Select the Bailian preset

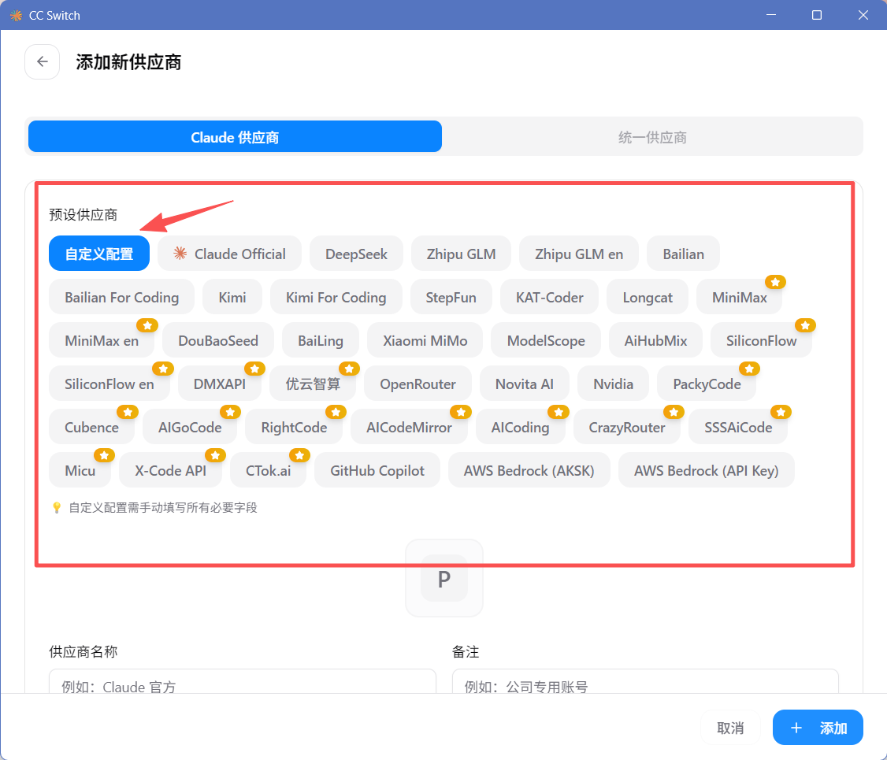pos(683,254)
